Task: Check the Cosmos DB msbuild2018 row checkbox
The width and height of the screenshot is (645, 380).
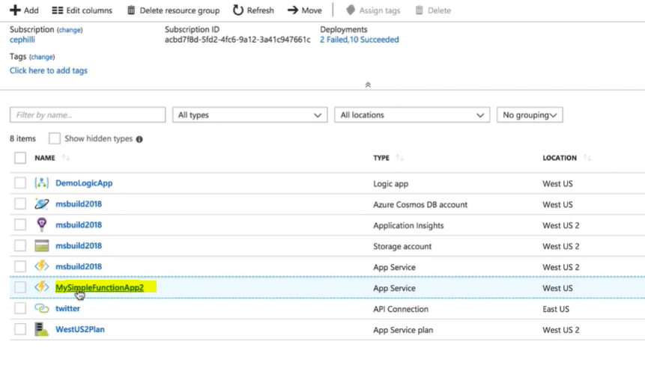Action: coord(20,203)
